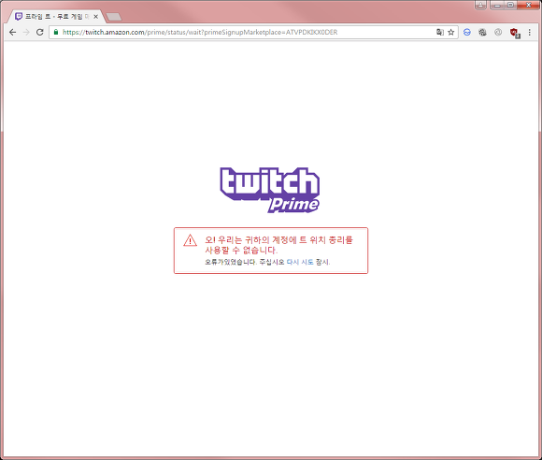Image resolution: width=542 pixels, height=460 pixels.
Task: Open a new tab
Action: (114, 17)
